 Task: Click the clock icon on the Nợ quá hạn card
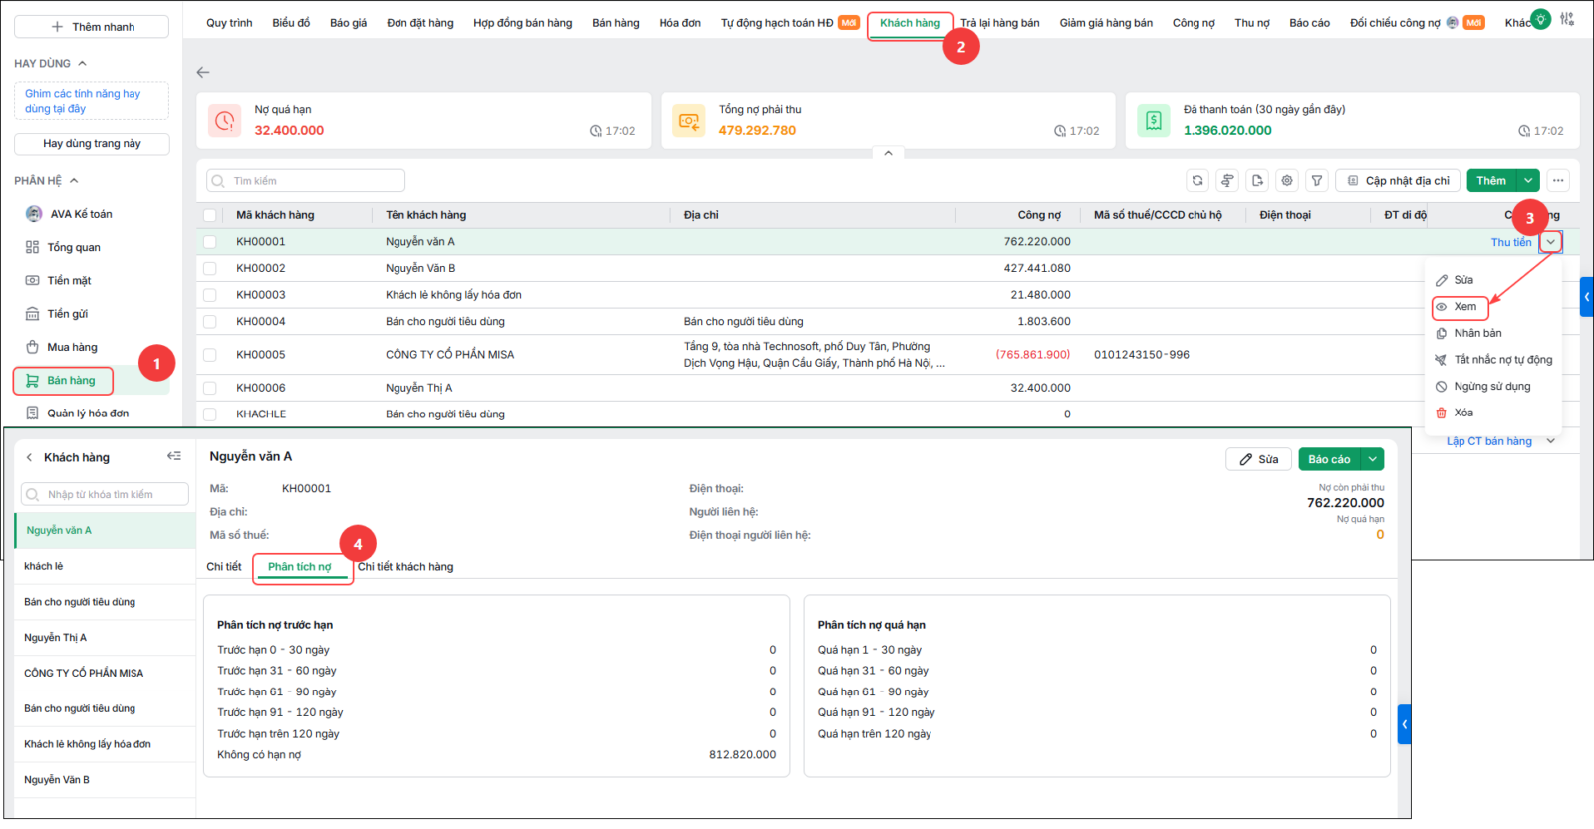(x=596, y=131)
